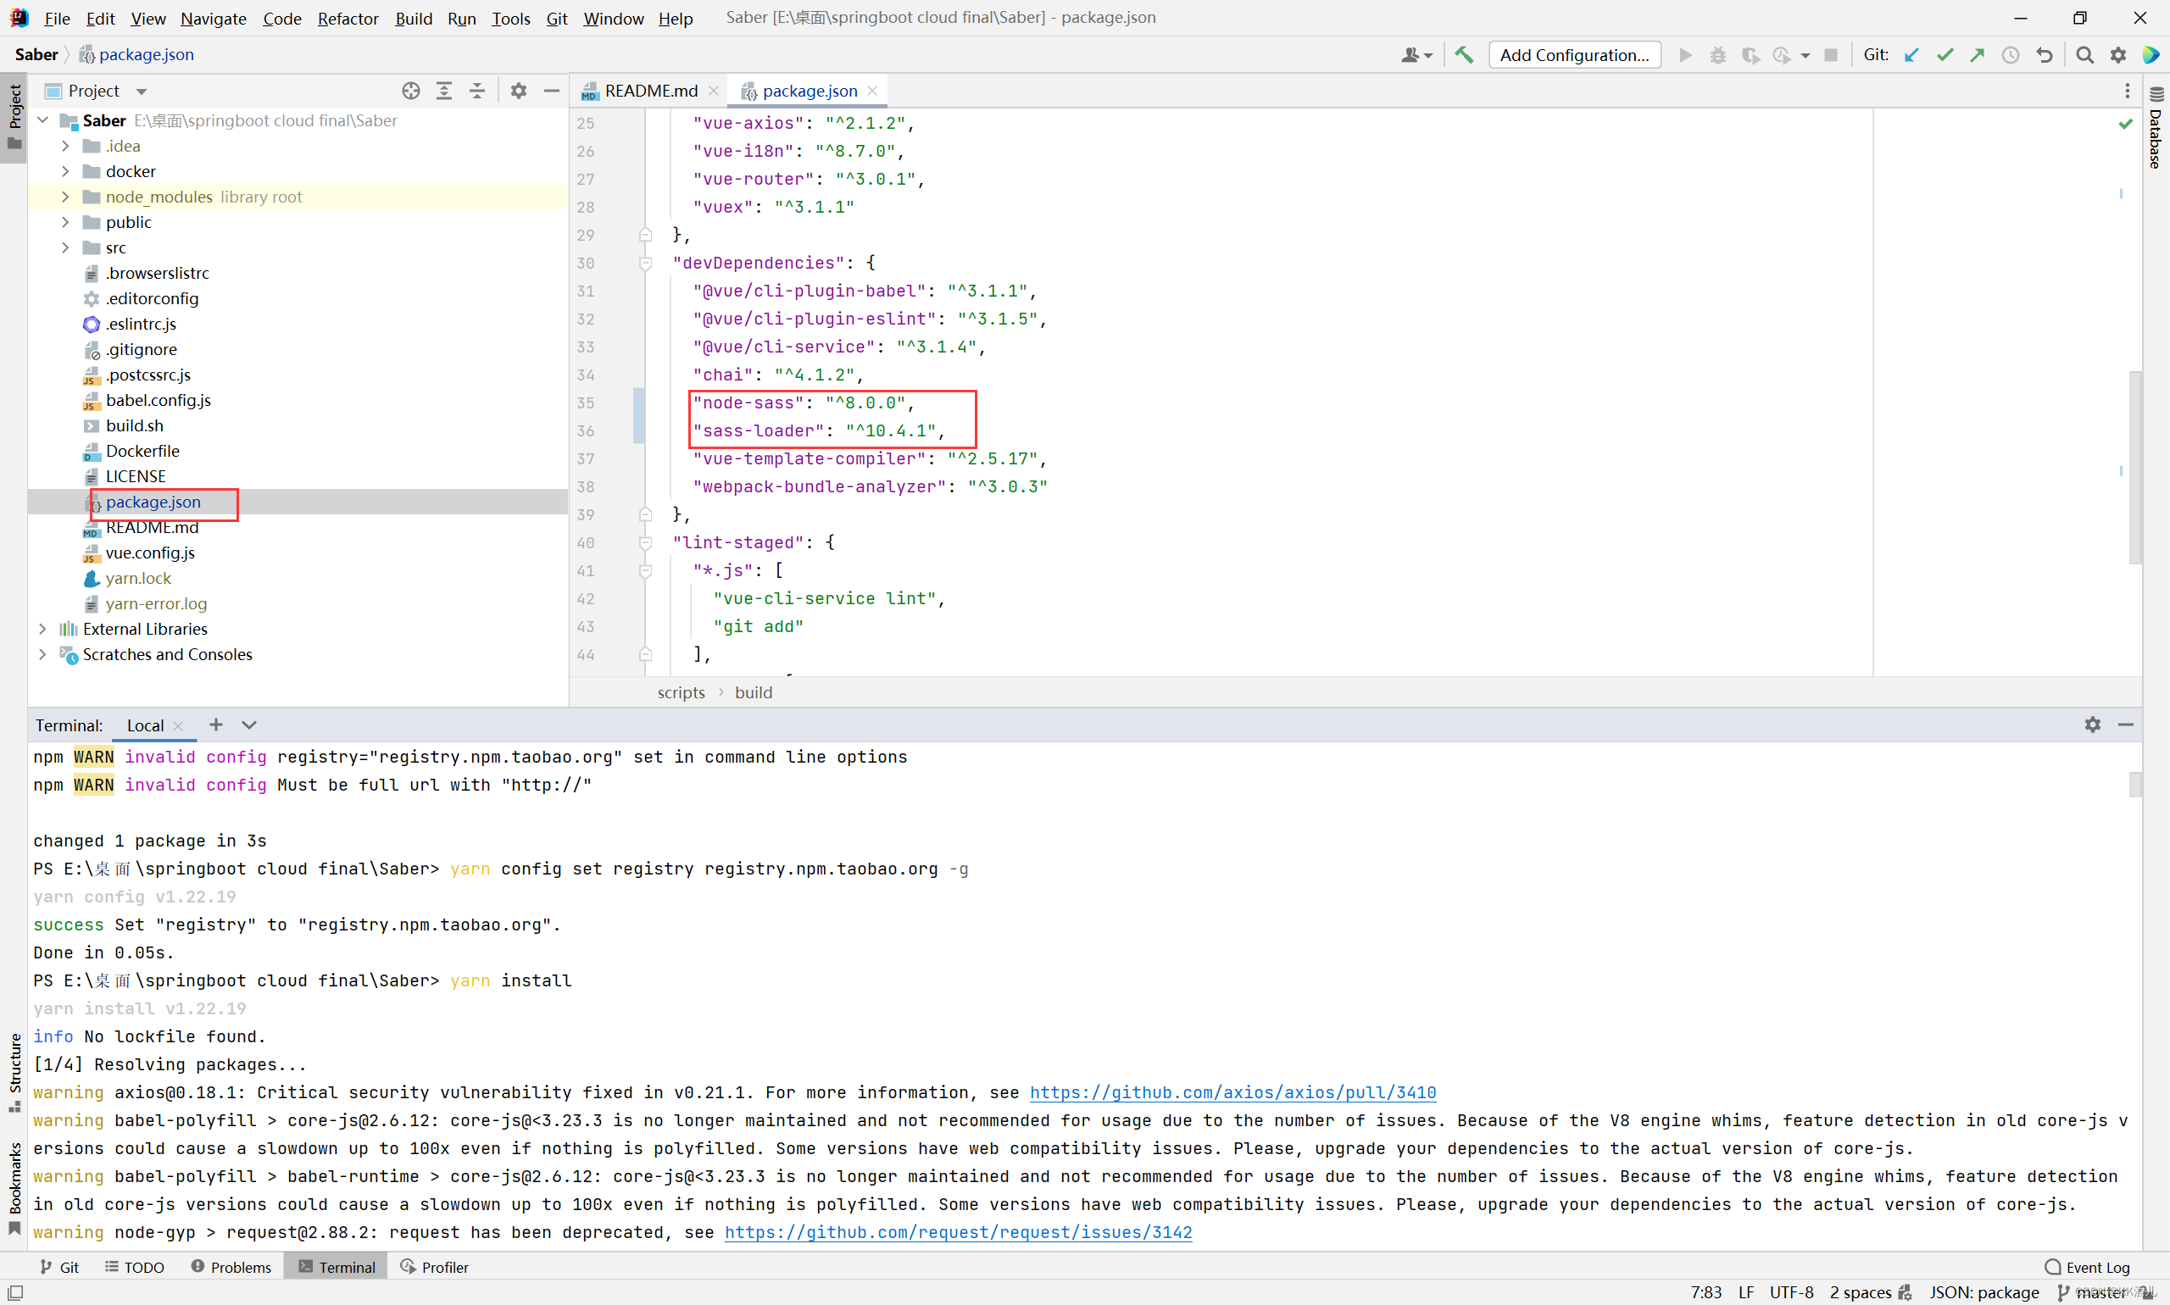Click Collapse All icon in Project panel
The height and width of the screenshot is (1305, 2170).
[476, 91]
